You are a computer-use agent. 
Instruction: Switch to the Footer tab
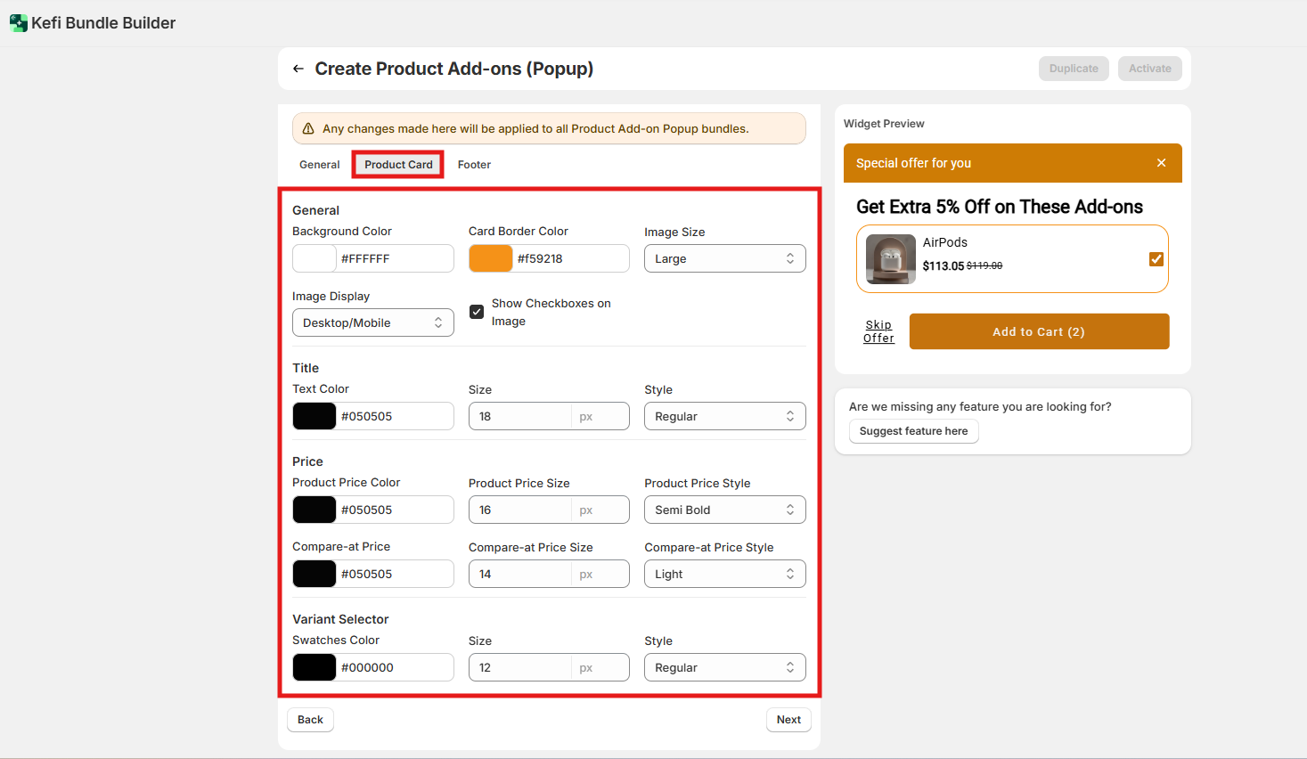474,165
